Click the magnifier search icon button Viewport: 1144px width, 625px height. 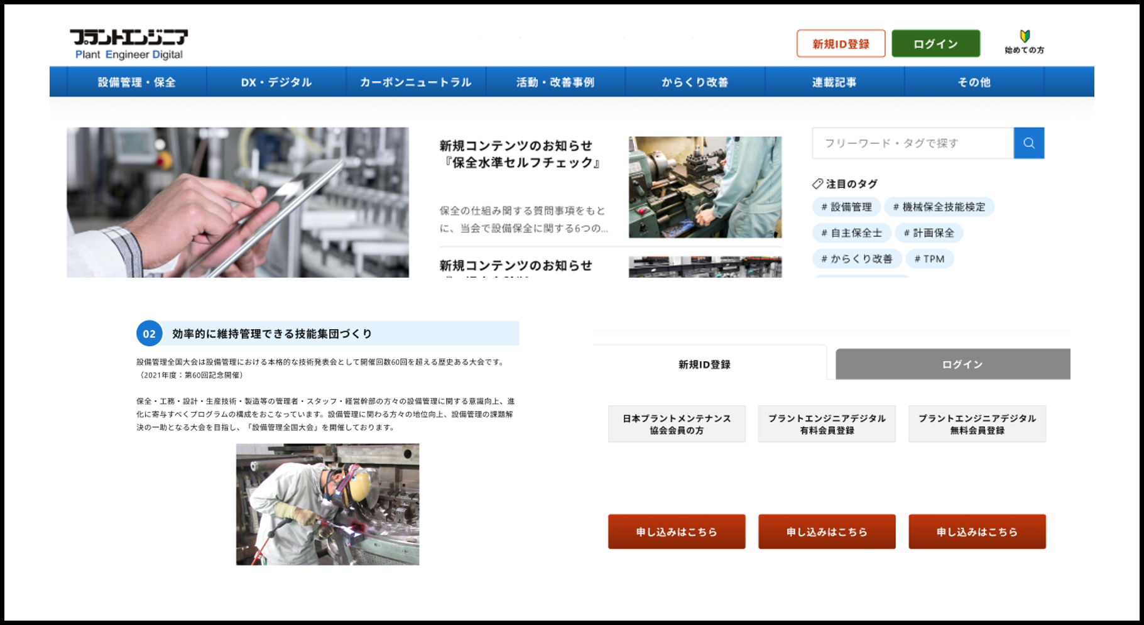[1028, 143]
